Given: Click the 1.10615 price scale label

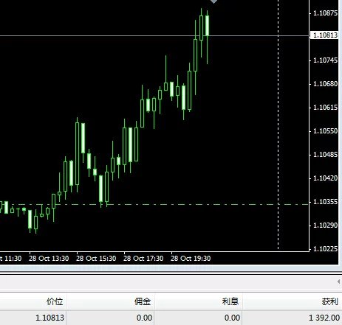Looking at the screenshot, I should pyautogui.click(x=325, y=108).
